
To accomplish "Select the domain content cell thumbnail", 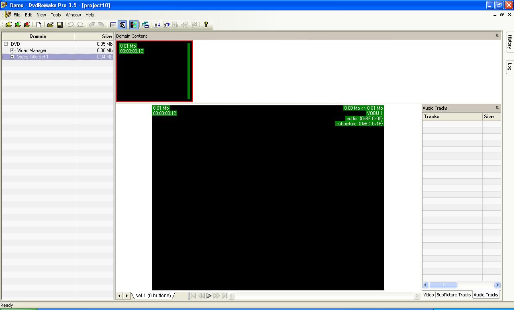I will [x=154, y=71].
